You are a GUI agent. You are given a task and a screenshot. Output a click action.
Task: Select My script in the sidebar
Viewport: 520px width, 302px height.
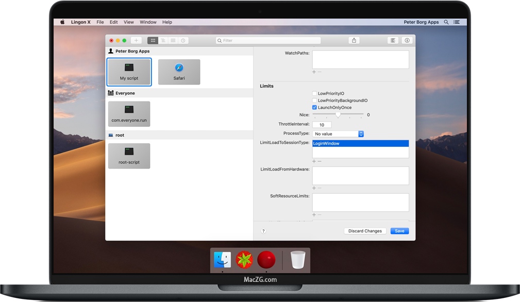tap(129, 72)
